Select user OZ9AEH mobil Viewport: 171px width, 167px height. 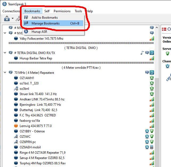[x=30, y=147]
